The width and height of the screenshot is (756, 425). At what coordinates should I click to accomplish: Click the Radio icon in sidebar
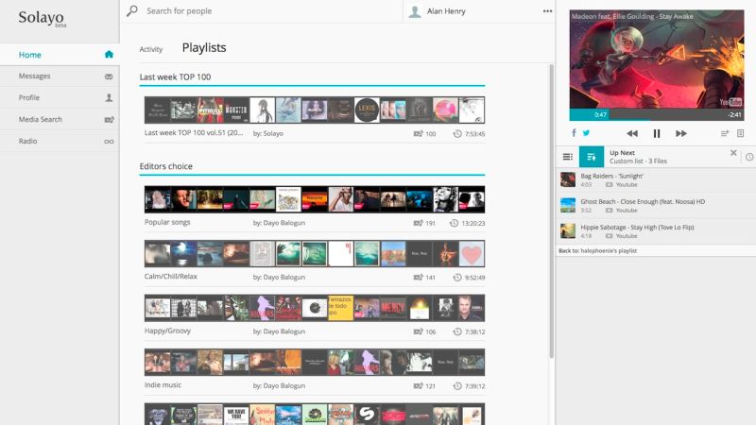click(109, 141)
